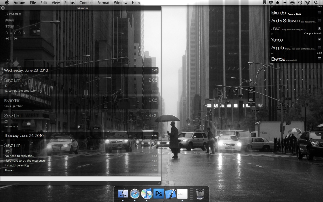
Task: Click the status box next to Brenda
Action: (319, 59)
